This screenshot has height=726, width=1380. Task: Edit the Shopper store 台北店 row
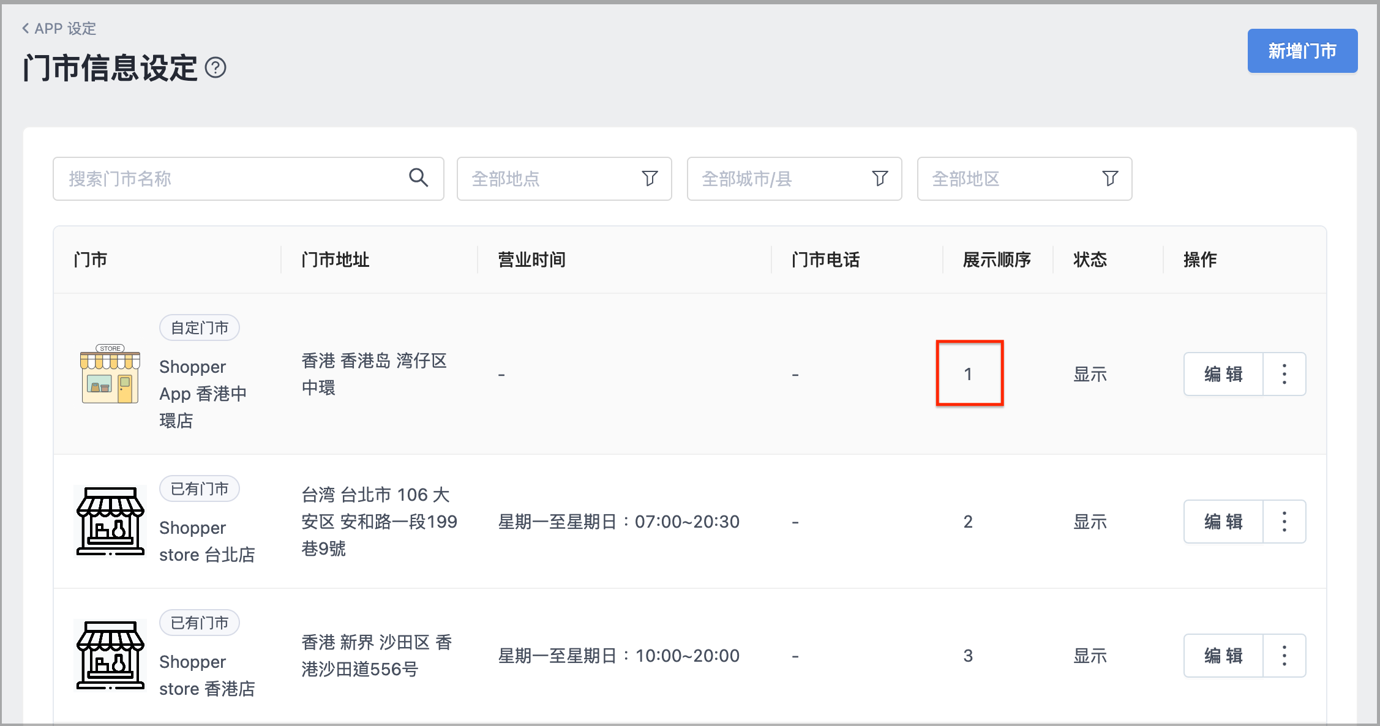(1223, 522)
